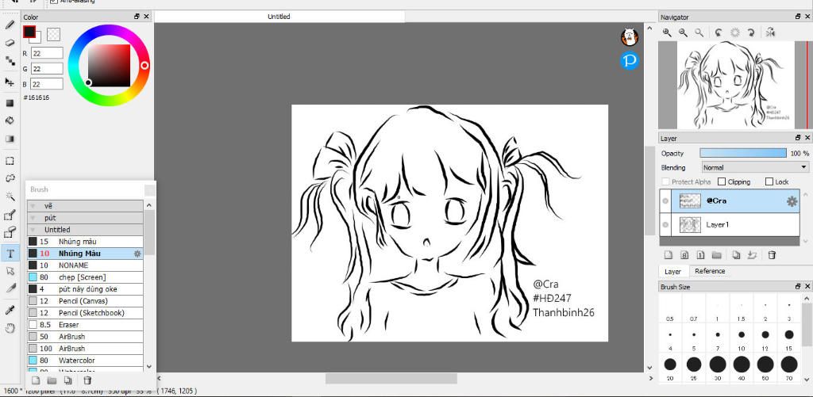Open settings gear for @Cra layer
This screenshot has height=397, width=813.
[792, 201]
